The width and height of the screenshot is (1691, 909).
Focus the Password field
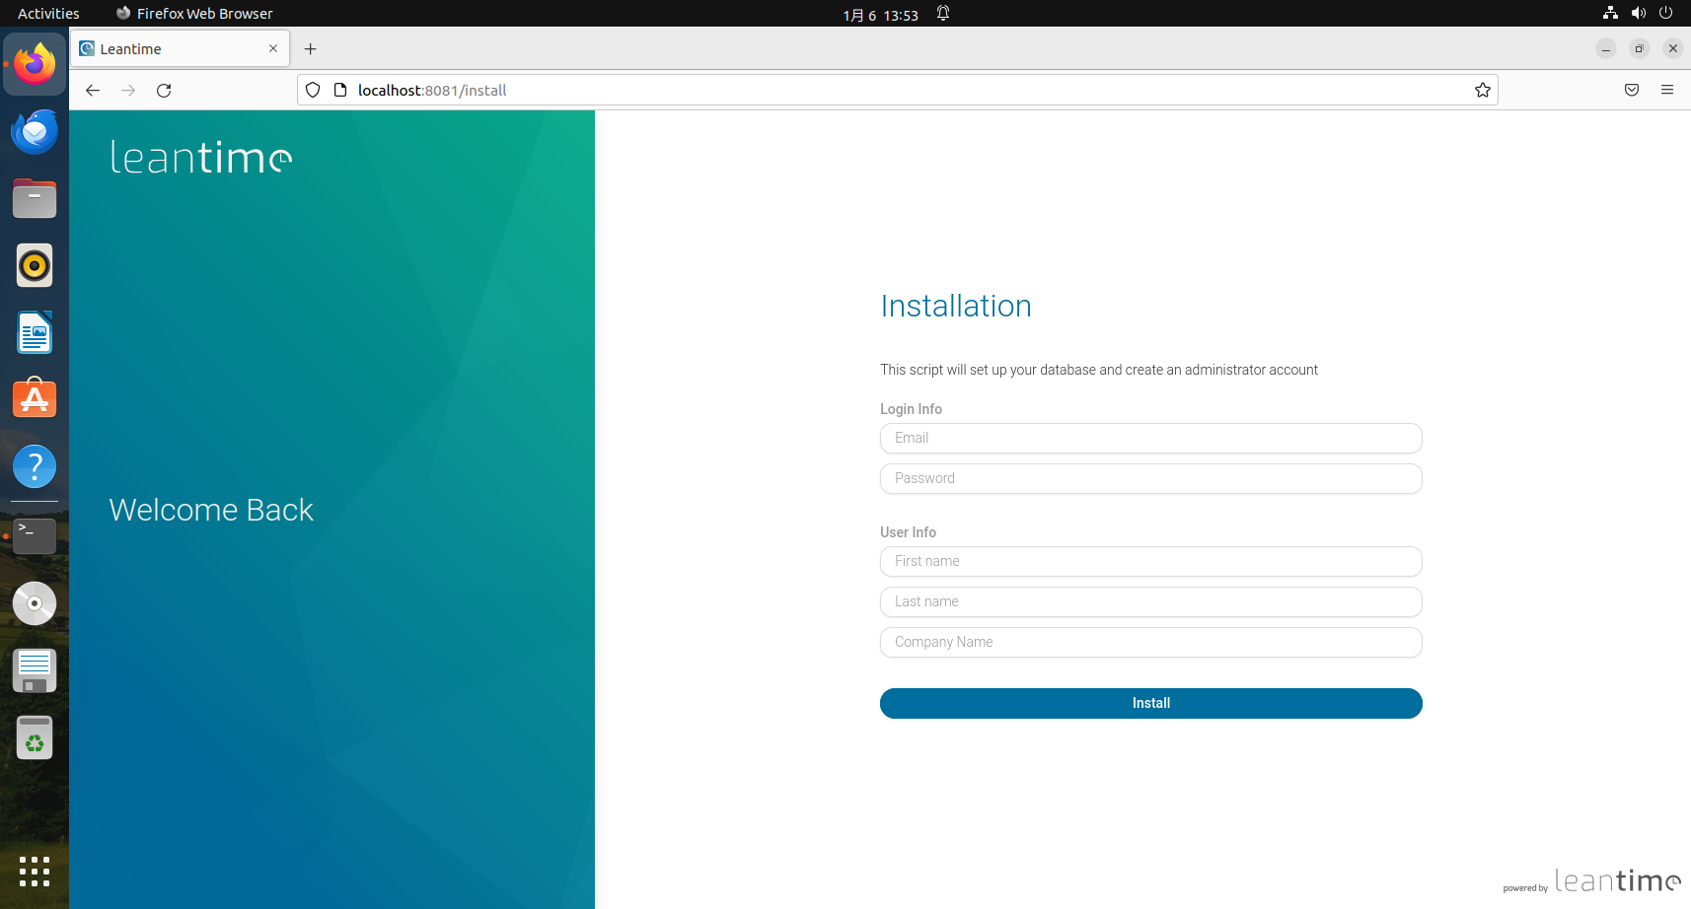click(x=1150, y=478)
